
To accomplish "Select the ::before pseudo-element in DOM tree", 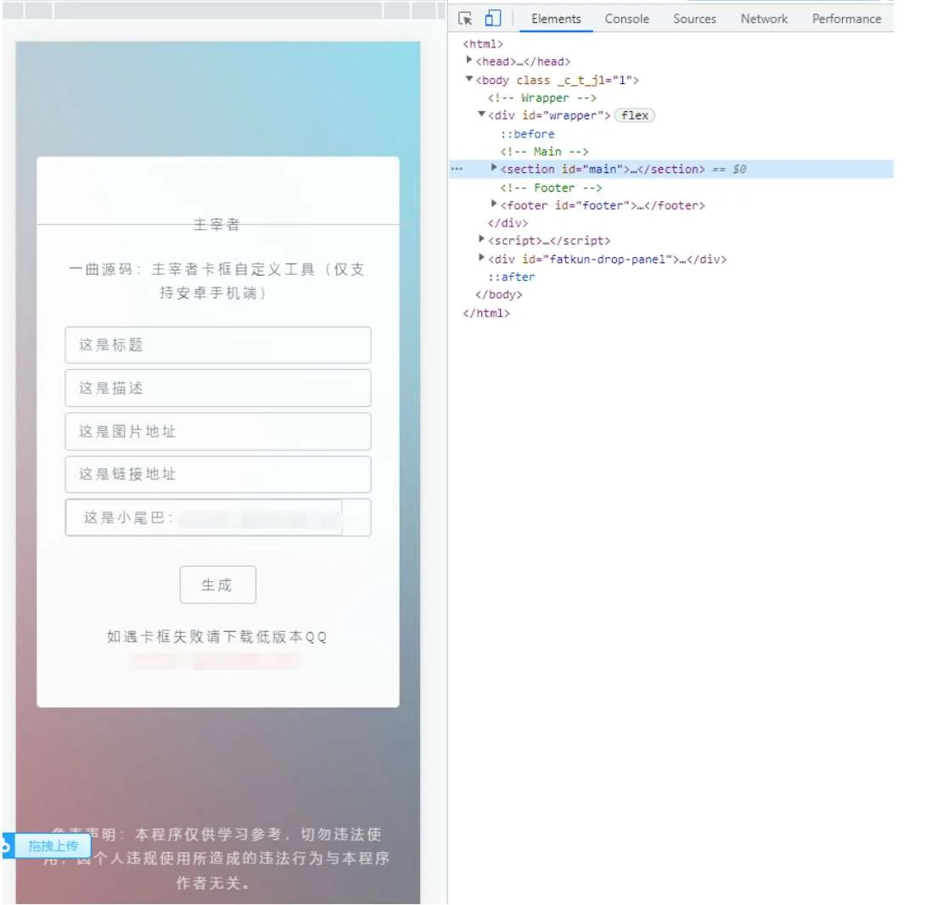I will [526, 134].
